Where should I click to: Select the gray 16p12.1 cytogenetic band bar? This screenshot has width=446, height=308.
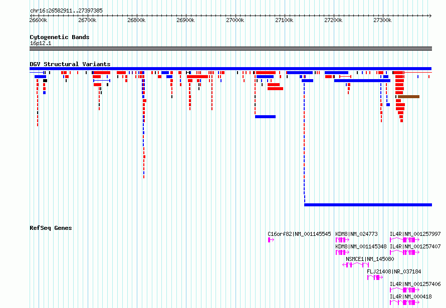pyautogui.click(x=231, y=49)
